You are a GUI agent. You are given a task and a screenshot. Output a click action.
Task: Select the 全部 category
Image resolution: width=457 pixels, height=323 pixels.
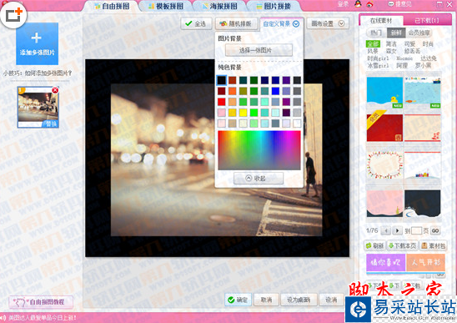[373, 44]
